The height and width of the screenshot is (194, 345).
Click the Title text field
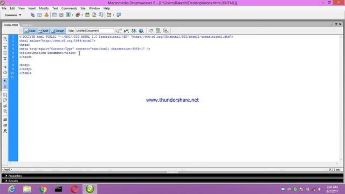(95, 31)
